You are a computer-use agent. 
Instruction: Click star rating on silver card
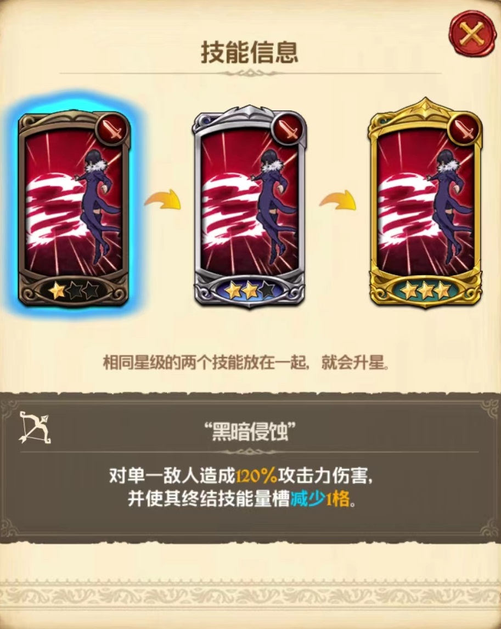(x=249, y=290)
